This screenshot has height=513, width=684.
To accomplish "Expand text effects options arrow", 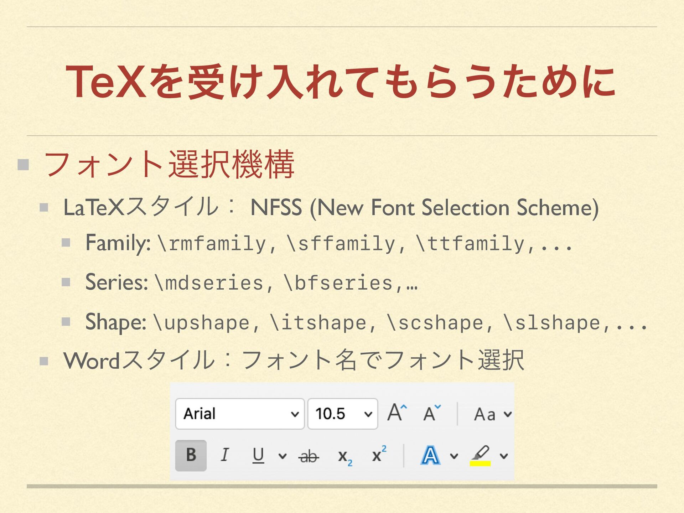I will pyautogui.click(x=454, y=456).
